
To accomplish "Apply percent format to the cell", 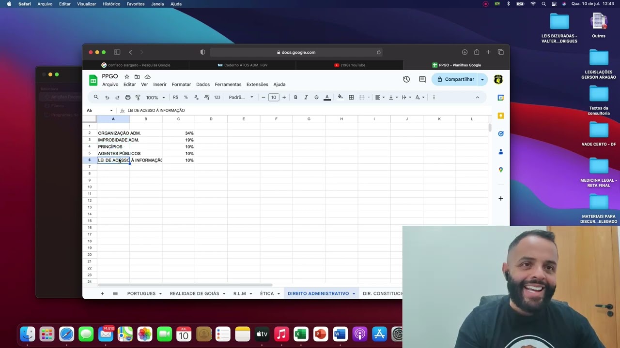I will pyautogui.click(x=186, y=97).
